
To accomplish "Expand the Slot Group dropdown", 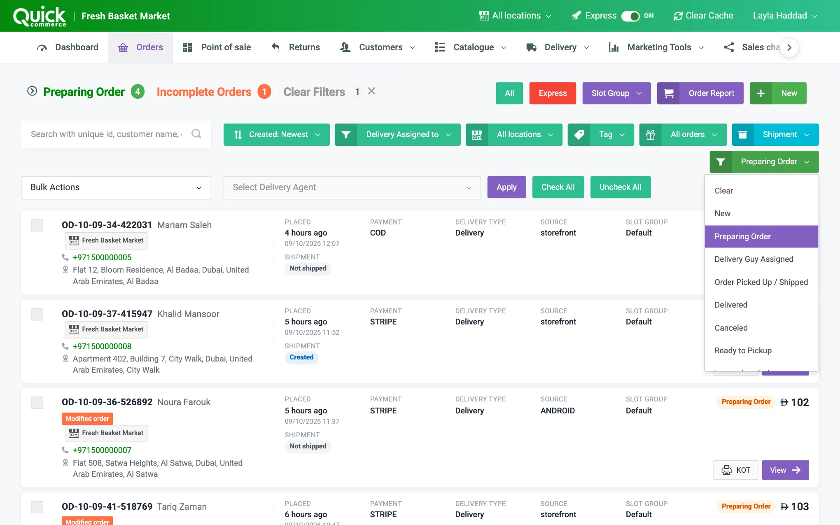I will 616,93.
